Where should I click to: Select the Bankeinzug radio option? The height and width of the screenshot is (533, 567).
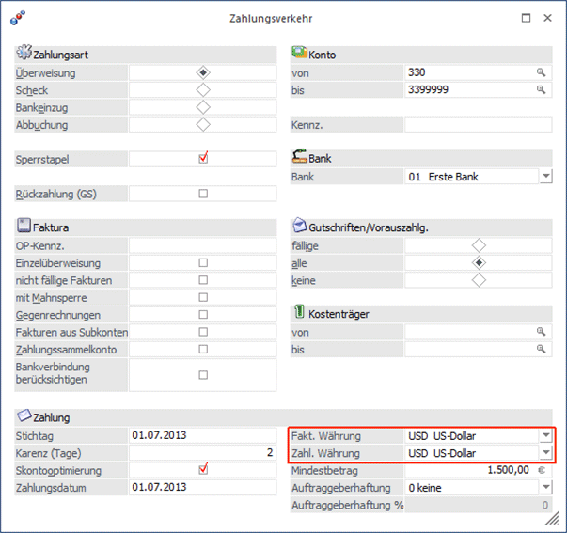coord(202,107)
